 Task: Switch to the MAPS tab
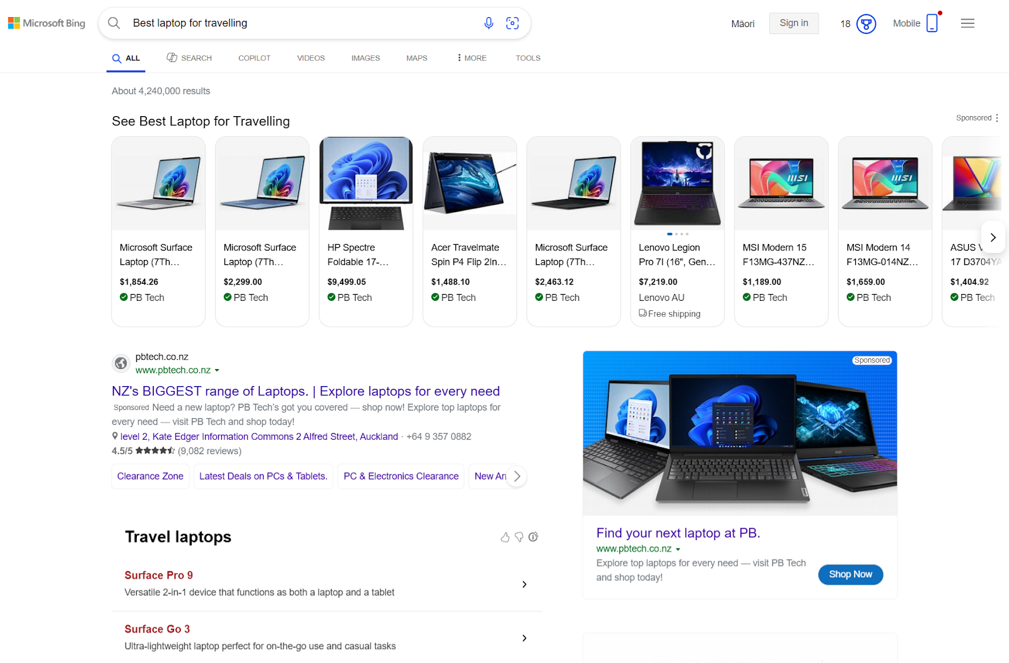(x=417, y=58)
